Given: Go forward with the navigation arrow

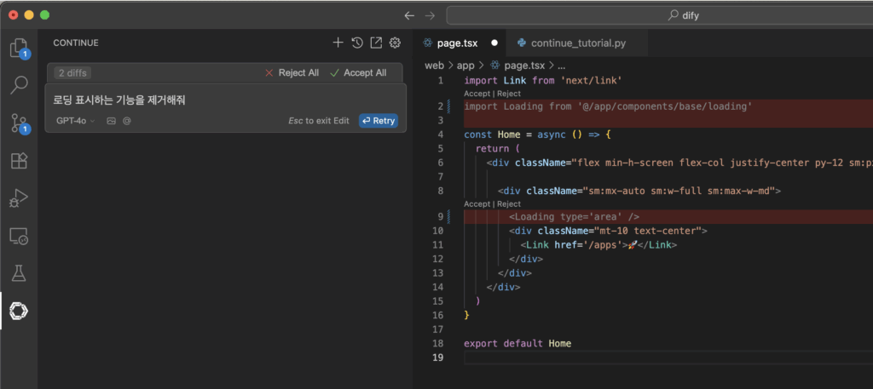Looking at the screenshot, I should pos(430,15).
